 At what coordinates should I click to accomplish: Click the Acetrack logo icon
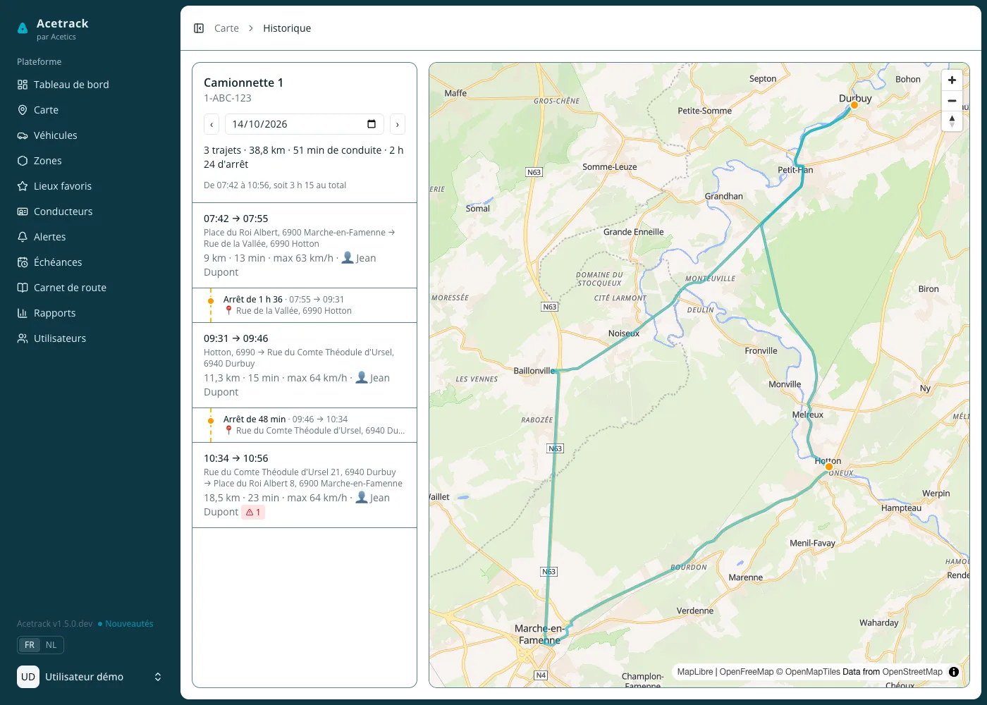tap(23, 28)
